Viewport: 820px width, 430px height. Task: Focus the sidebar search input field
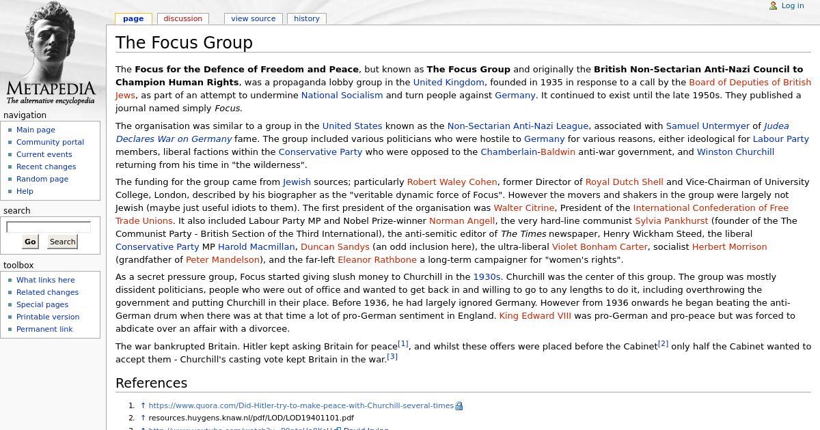[49, 227]
